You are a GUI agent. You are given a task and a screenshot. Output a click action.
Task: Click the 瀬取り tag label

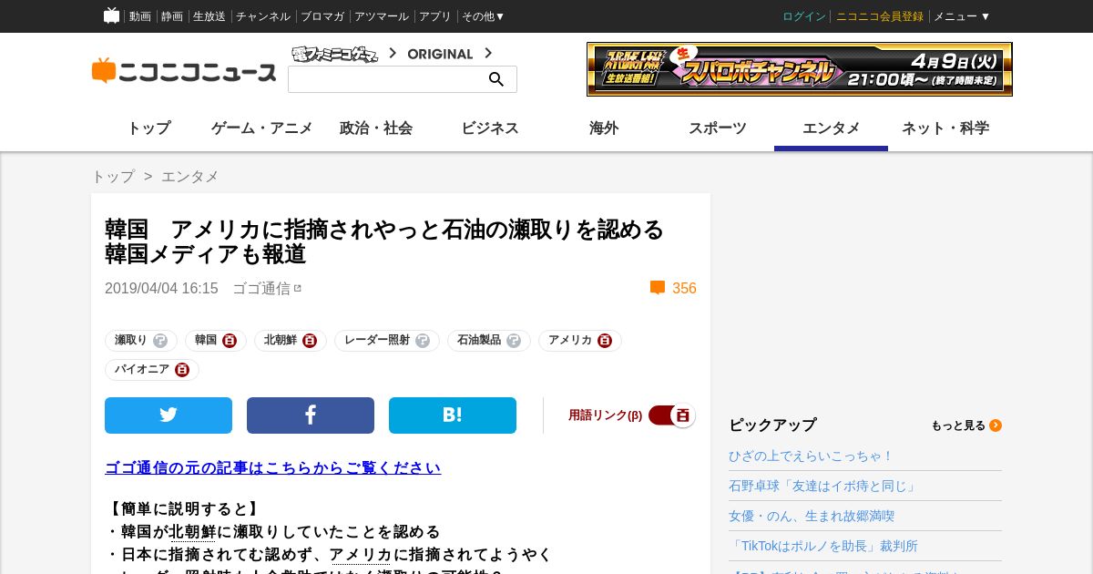point(131,340)
